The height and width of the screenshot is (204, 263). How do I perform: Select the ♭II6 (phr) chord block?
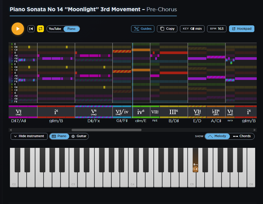coord(216,112)
